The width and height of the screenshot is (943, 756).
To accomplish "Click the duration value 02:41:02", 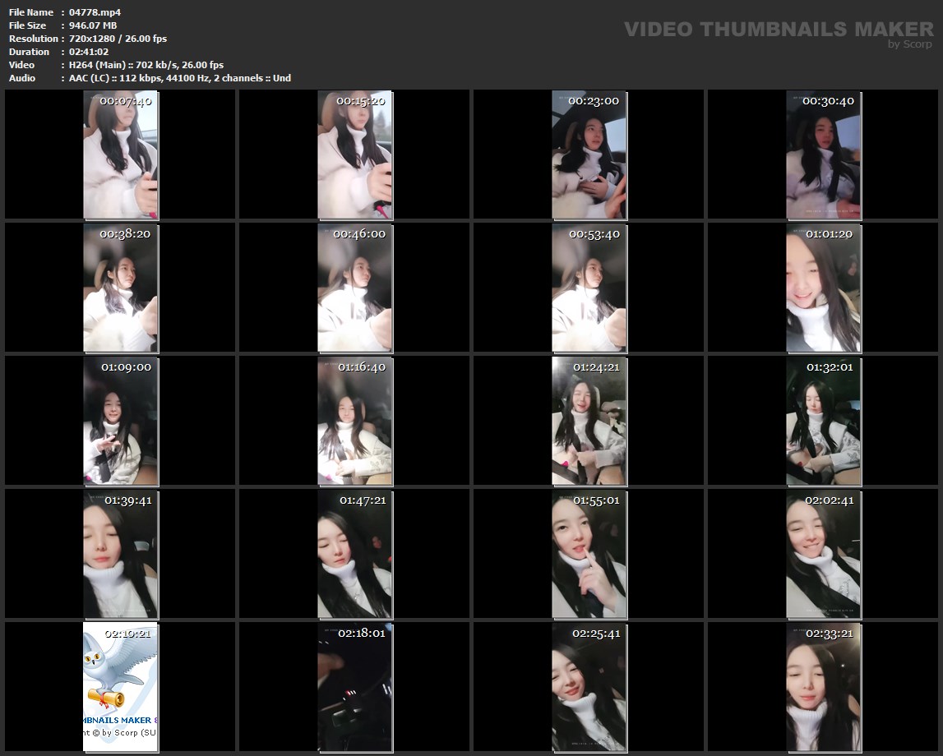I will (x=89, y=52).
